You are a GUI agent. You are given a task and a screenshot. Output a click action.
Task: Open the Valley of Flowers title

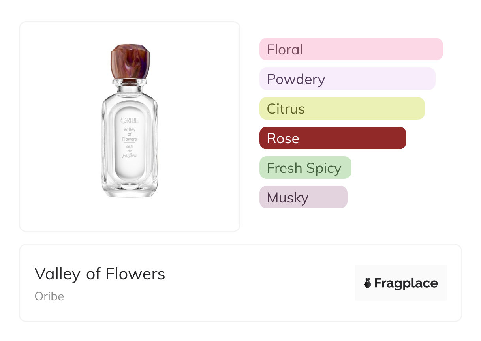[x=100, y=274]
